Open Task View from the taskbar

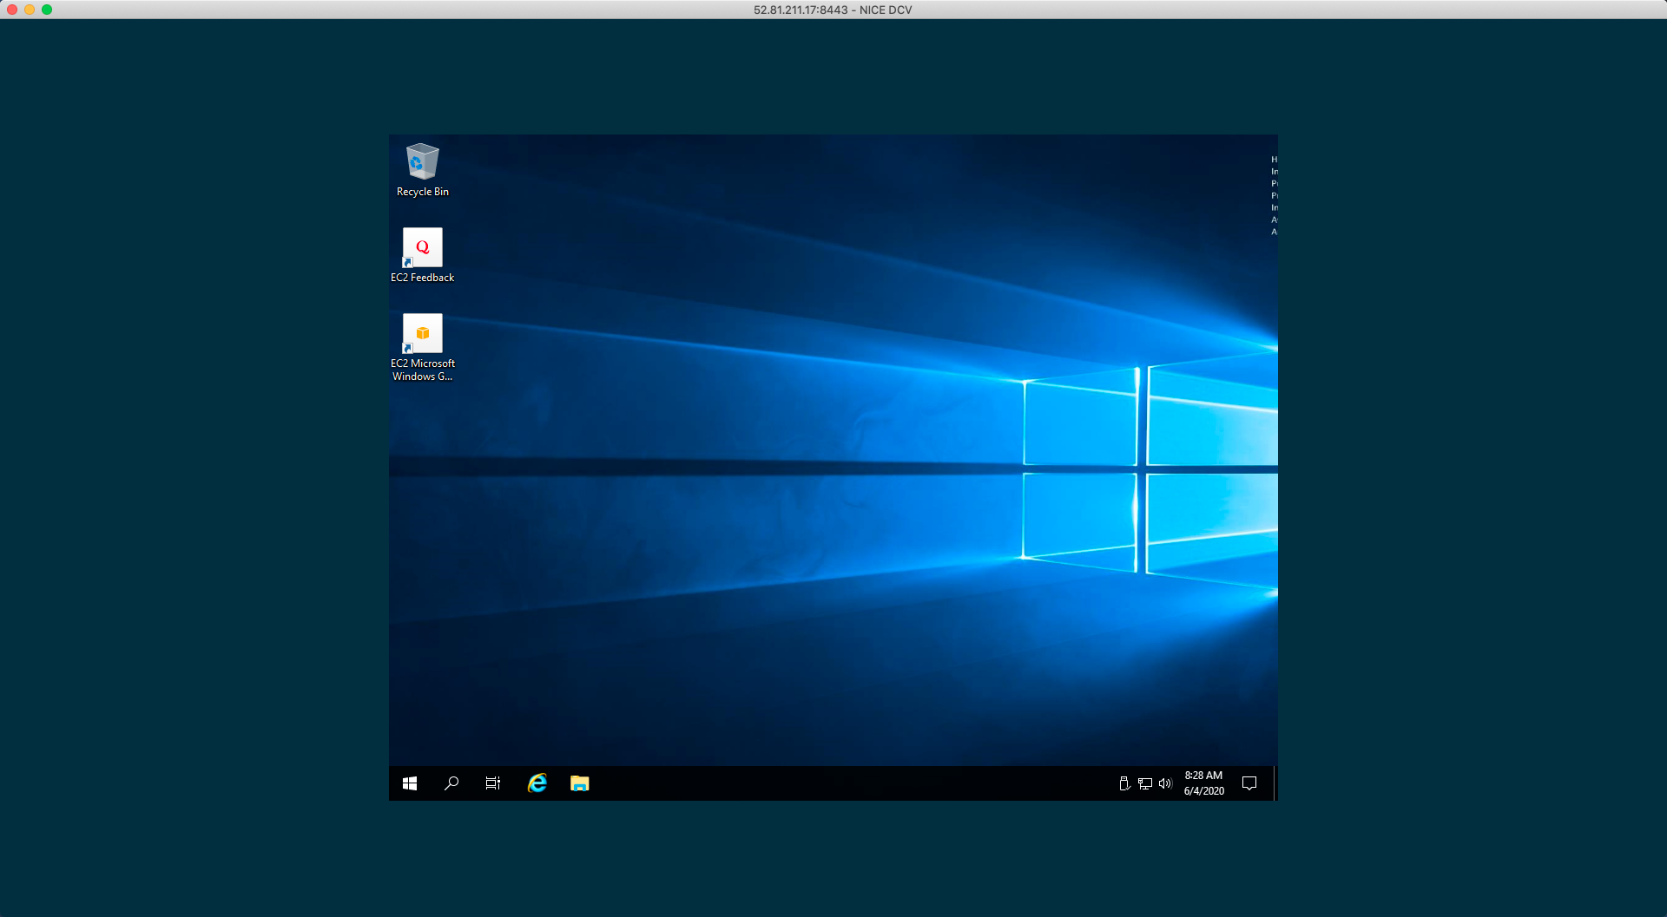[493, 783]
